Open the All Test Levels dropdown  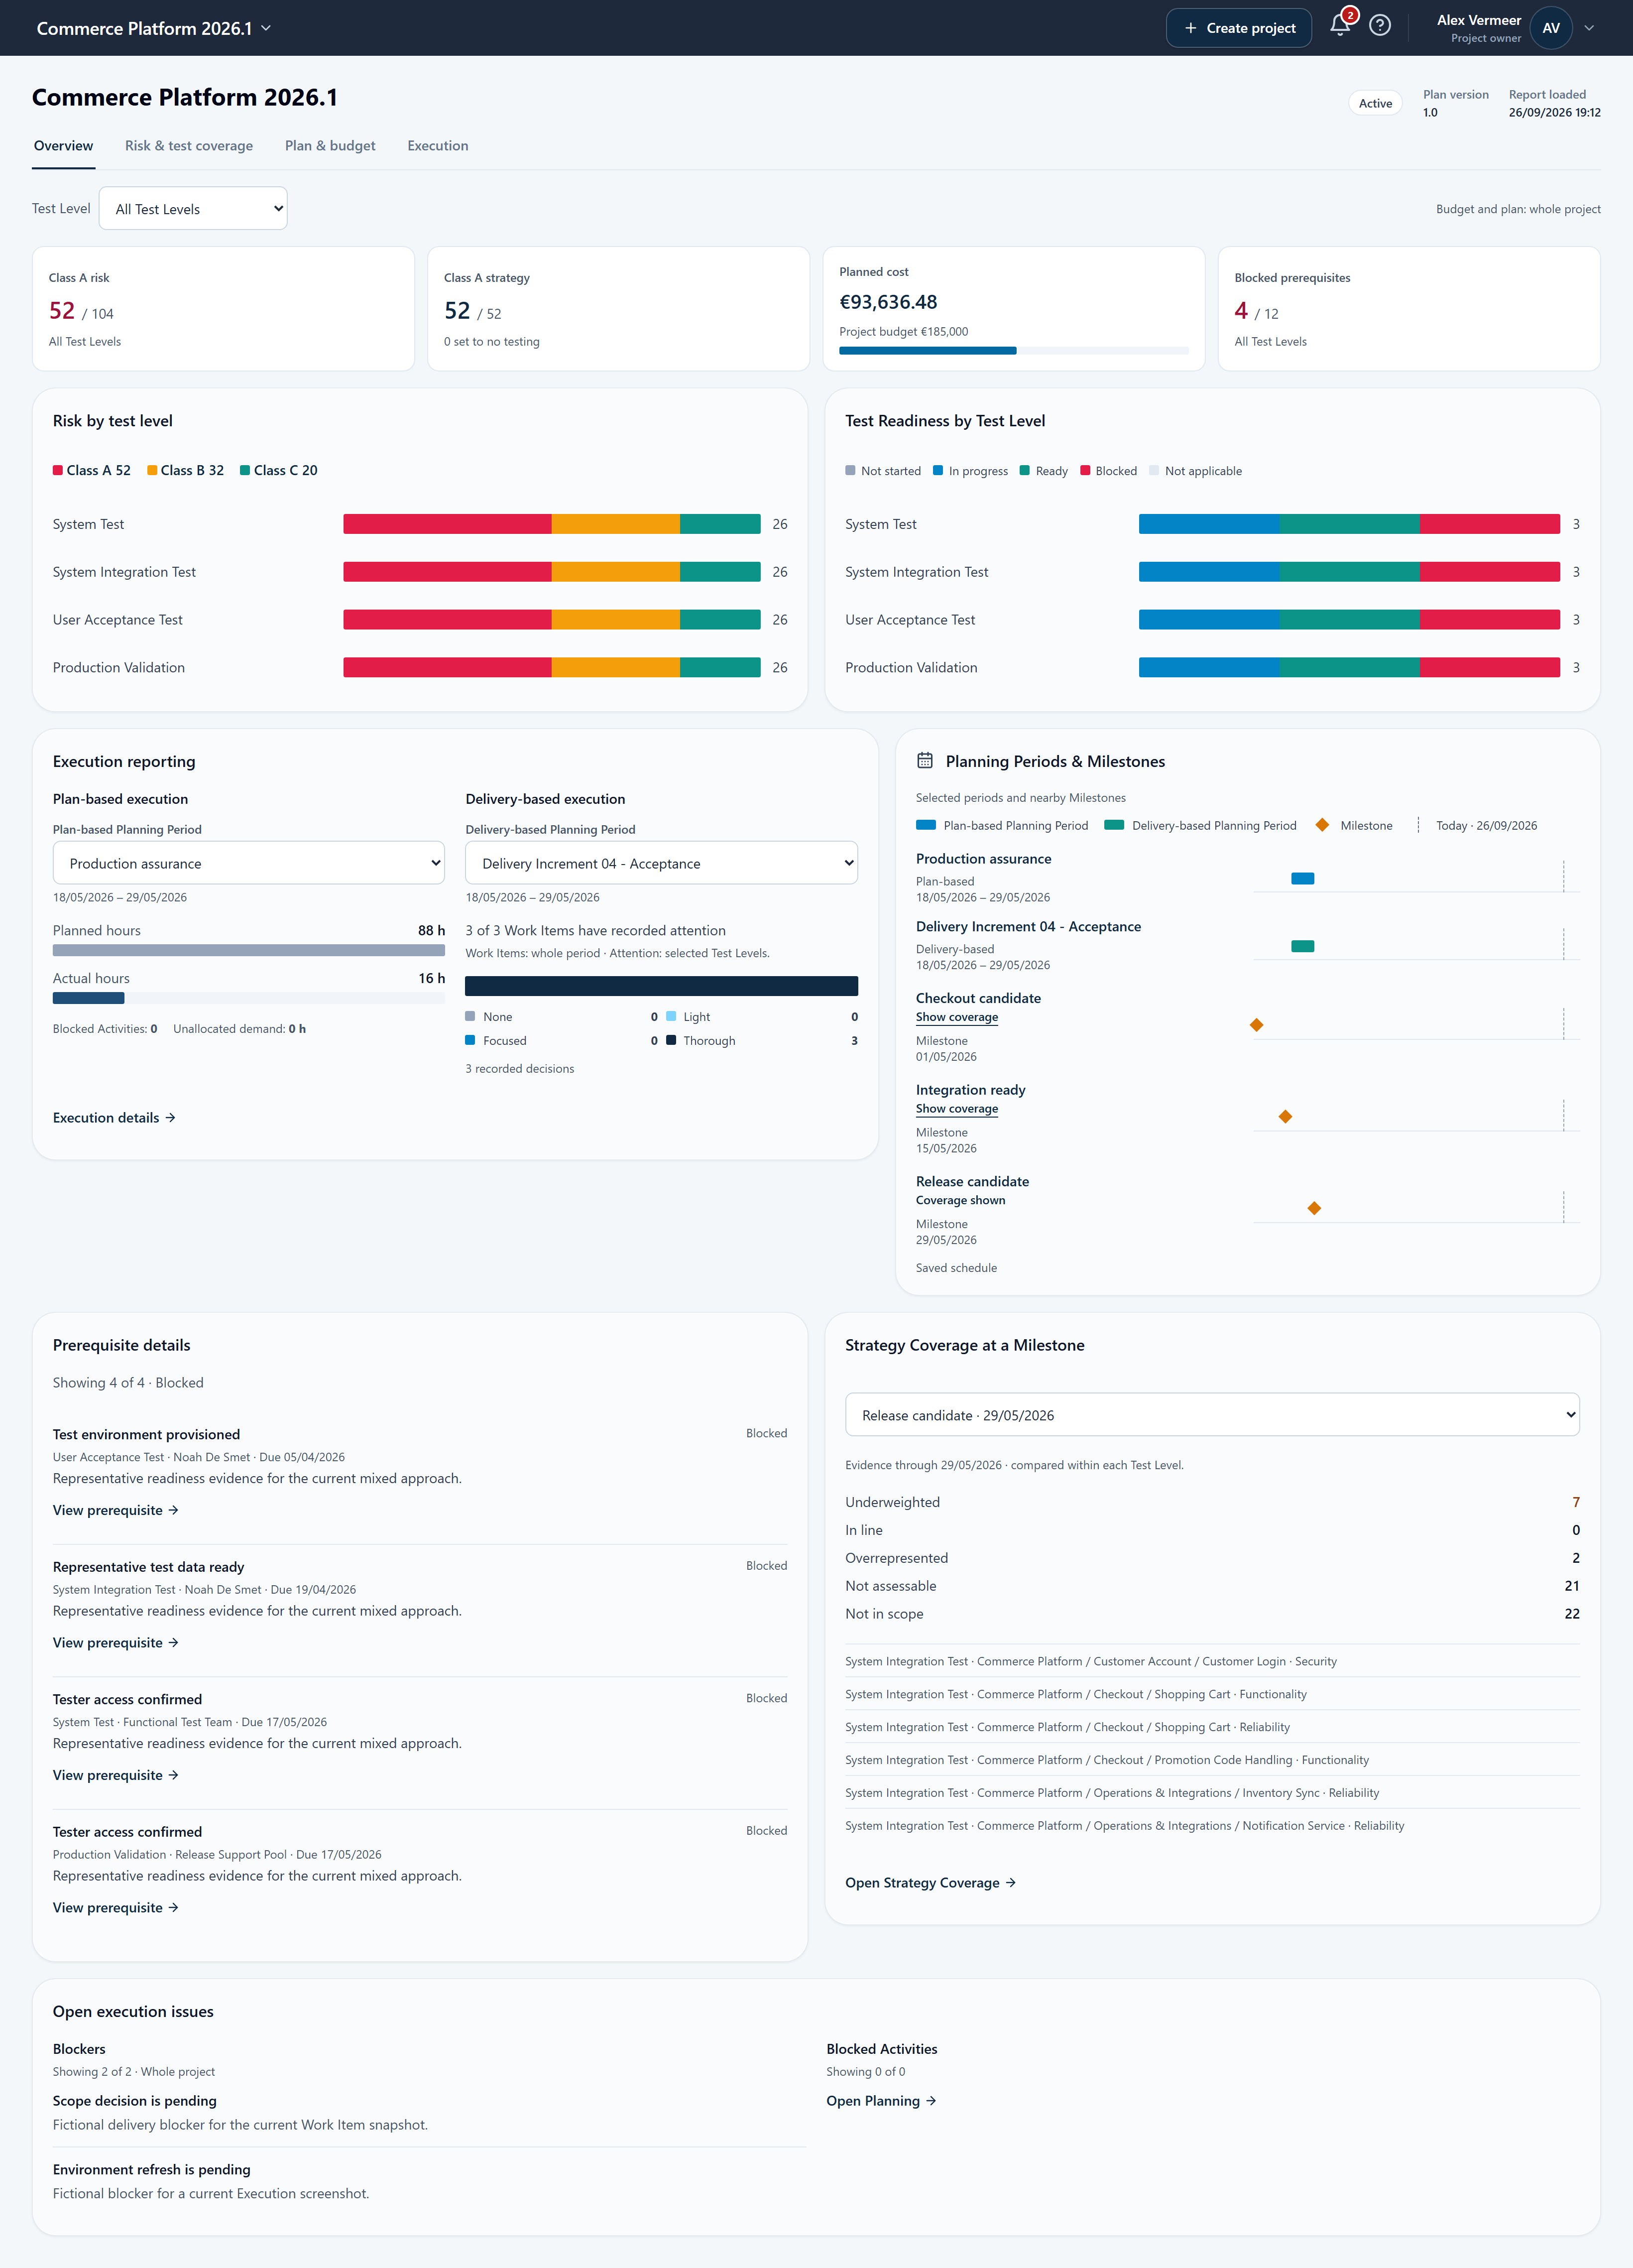pos(193,209)
